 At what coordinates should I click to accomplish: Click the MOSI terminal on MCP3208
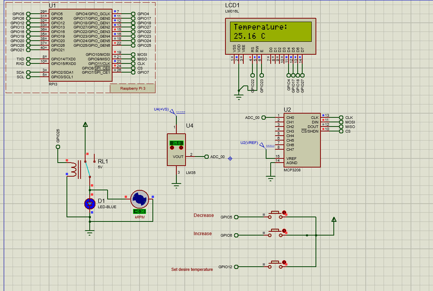pyautogui.click(x=341, y=122)
